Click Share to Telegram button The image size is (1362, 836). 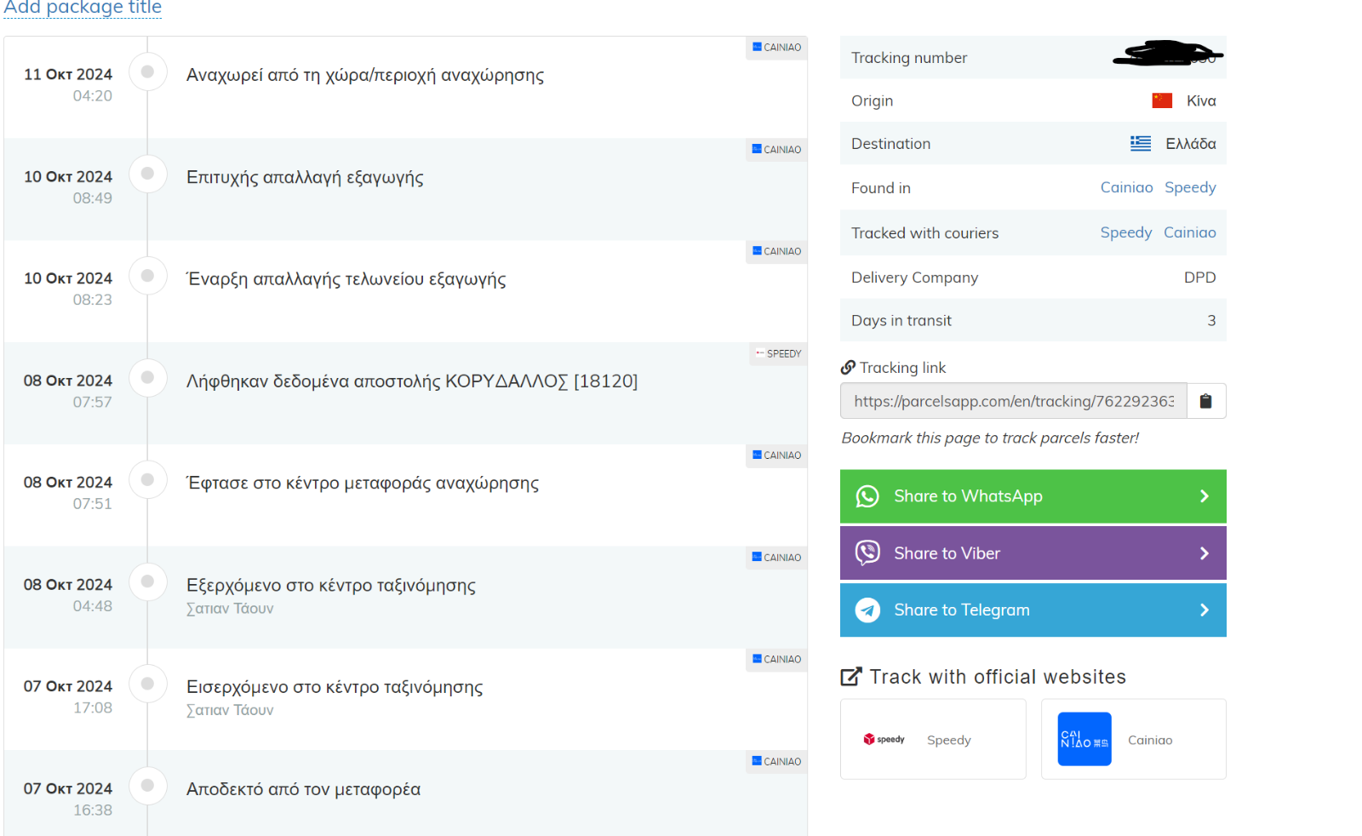pyautogui.click(x=1033, y=610)
